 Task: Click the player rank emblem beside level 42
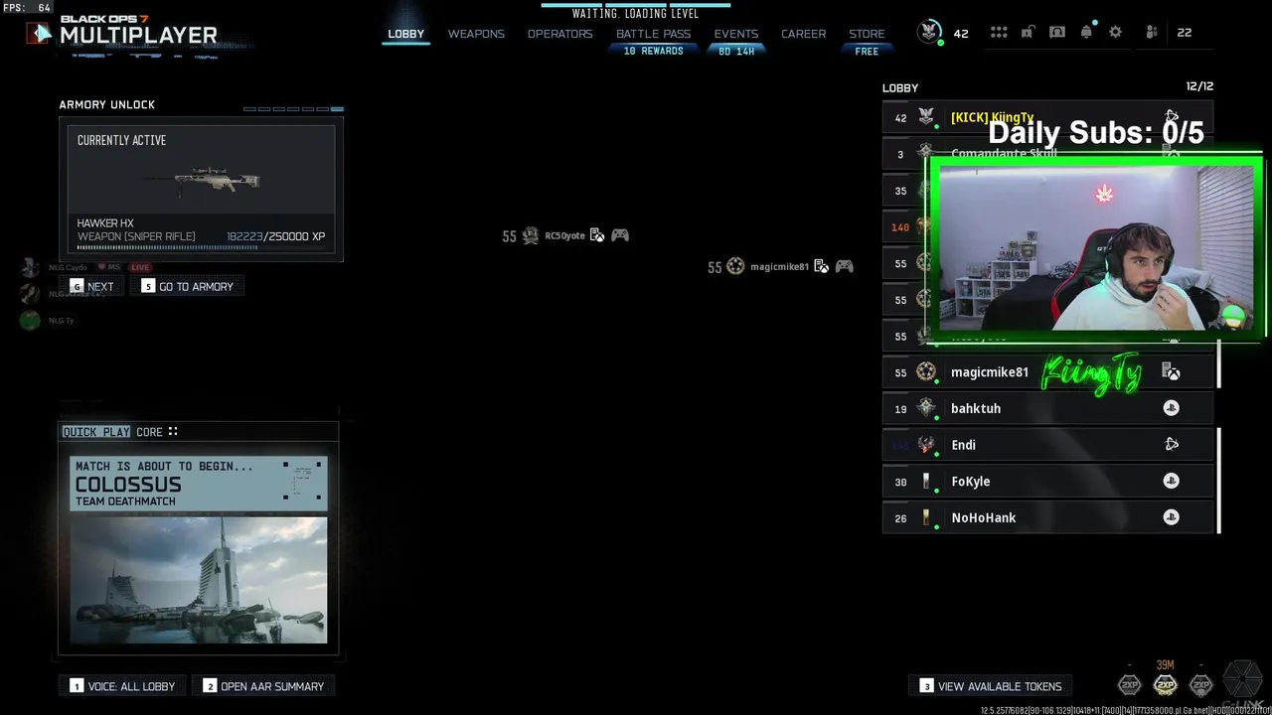930,32
